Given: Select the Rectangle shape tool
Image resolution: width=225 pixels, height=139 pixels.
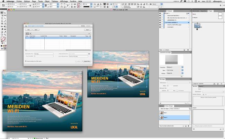Looking at the screenshot, I should pyautogui.click(x=5, y=24).
